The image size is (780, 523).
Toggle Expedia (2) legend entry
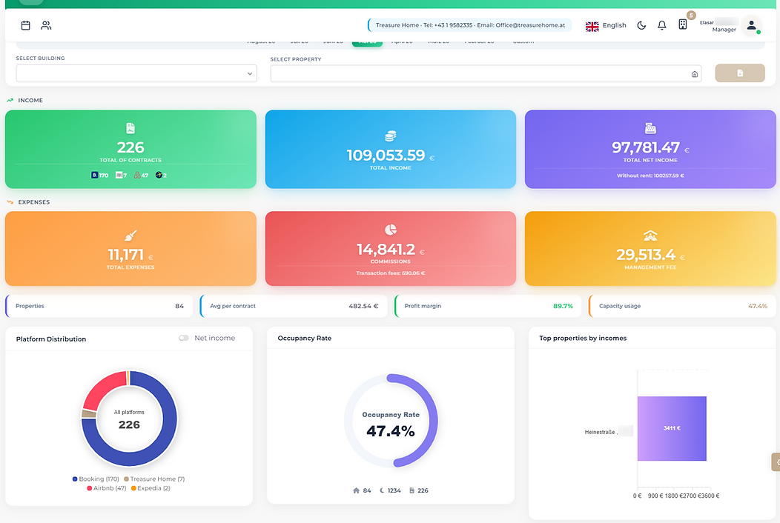coord(151,488)
